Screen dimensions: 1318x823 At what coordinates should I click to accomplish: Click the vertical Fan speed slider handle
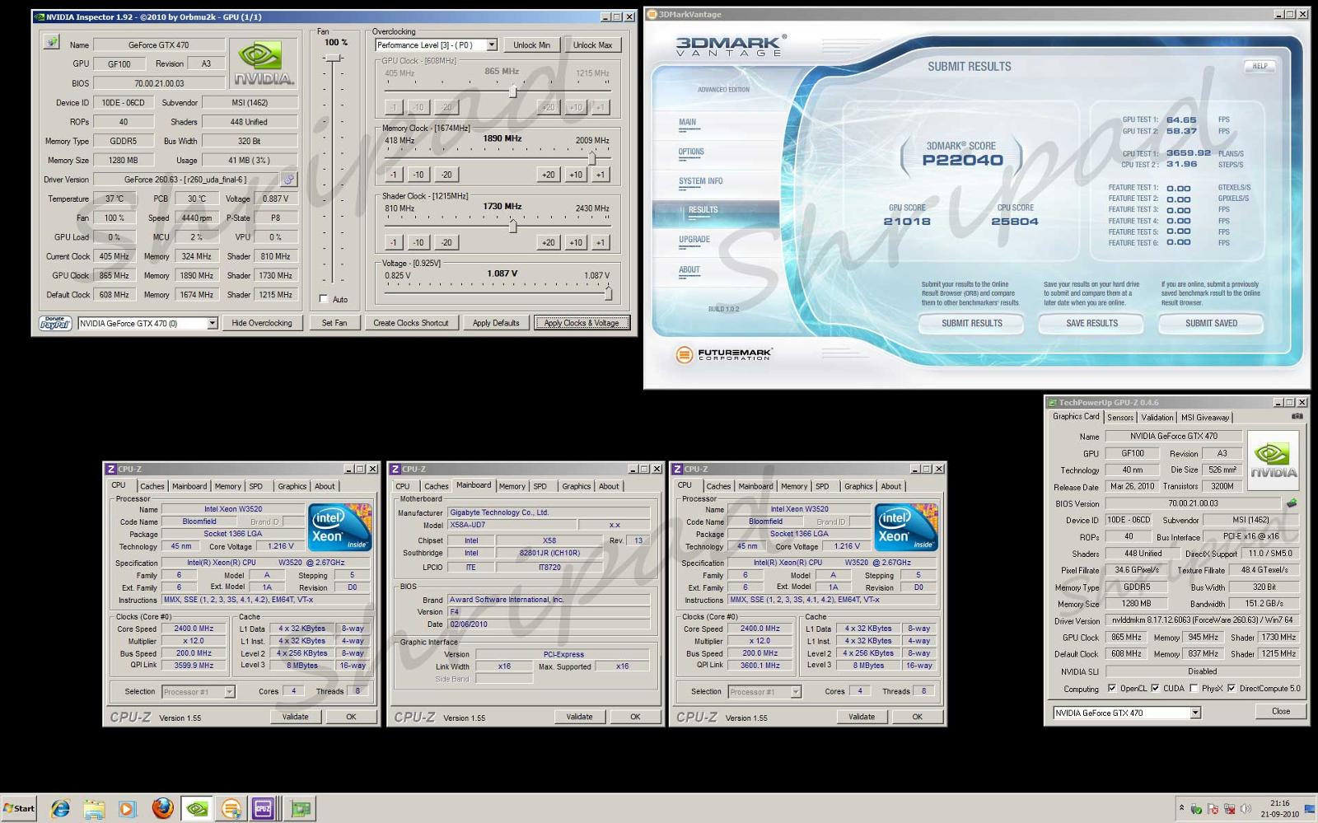333,58
